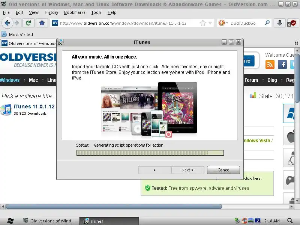Click the Next > button in iTunes installer

click(x=188, y=170)
